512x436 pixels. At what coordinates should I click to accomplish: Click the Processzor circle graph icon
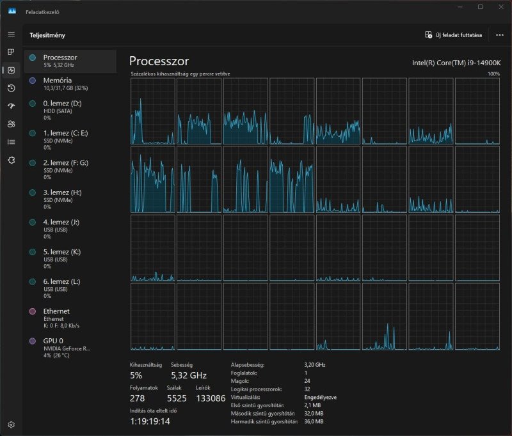coord(33,58)
